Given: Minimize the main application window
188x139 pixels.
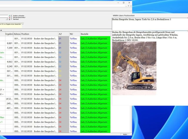Looking at the screenshot, I should [118, 3].
